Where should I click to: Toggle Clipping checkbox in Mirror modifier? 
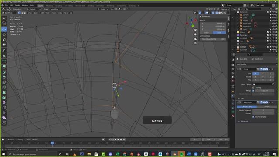point(253,88)
